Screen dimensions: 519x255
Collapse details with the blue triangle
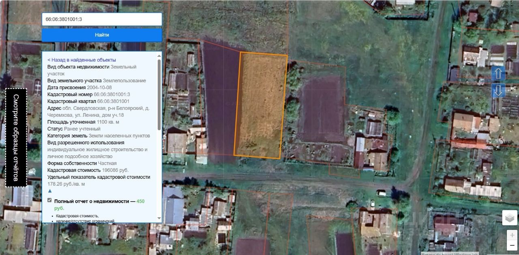click(x=50, y=191)
